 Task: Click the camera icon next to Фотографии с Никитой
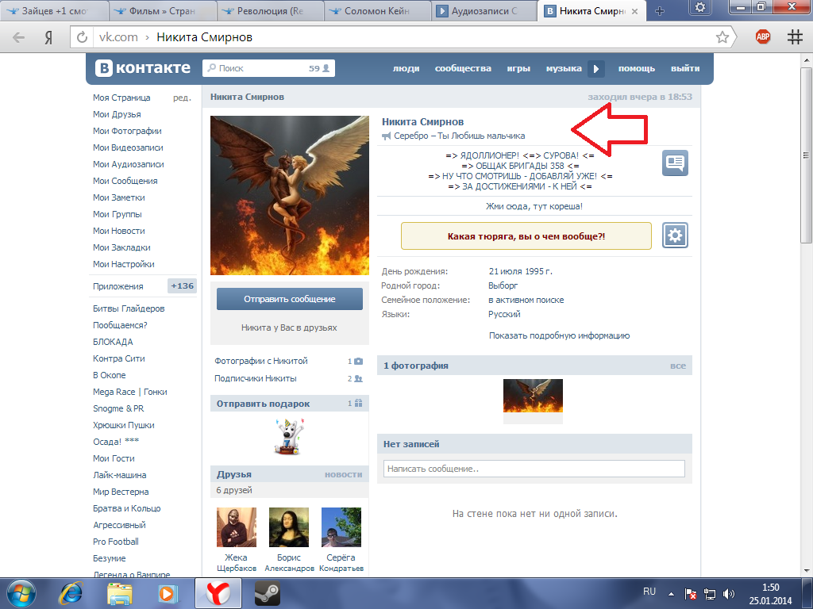[x=358, y=361]
